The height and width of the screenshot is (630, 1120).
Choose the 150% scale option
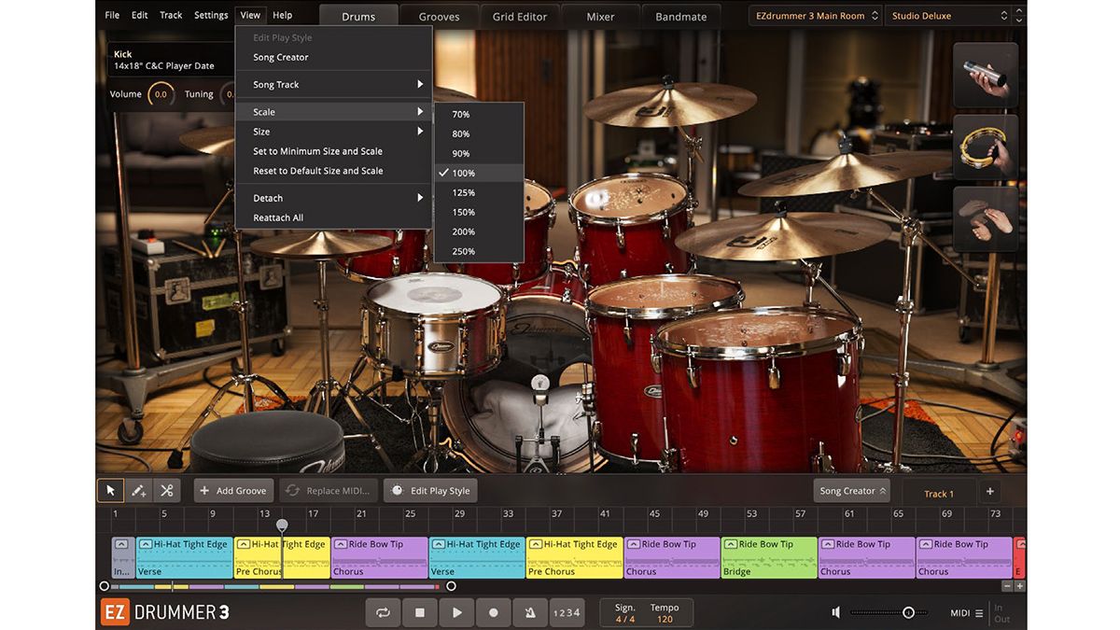[x=480, y=212]
